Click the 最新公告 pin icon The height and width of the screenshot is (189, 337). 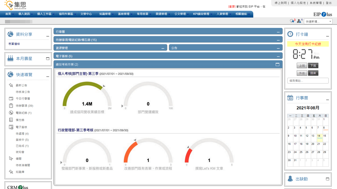(x=11, y=85)
